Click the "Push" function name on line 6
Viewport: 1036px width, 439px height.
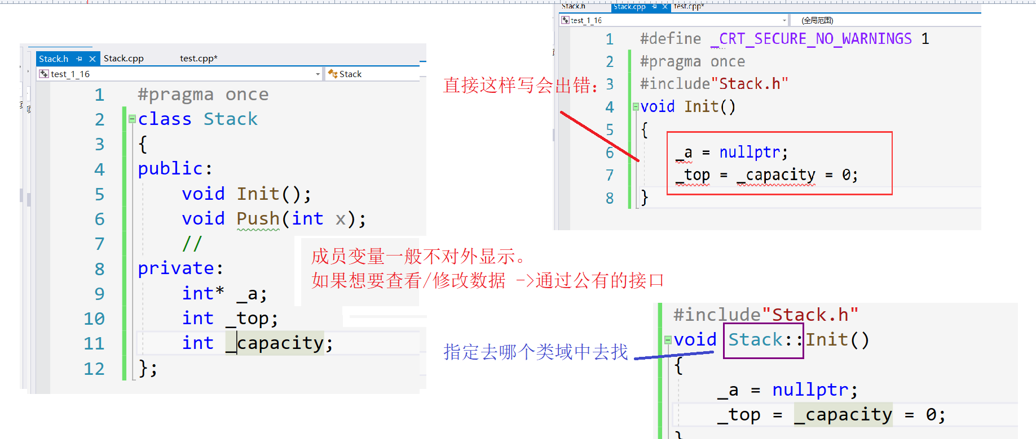coord(258,218)
